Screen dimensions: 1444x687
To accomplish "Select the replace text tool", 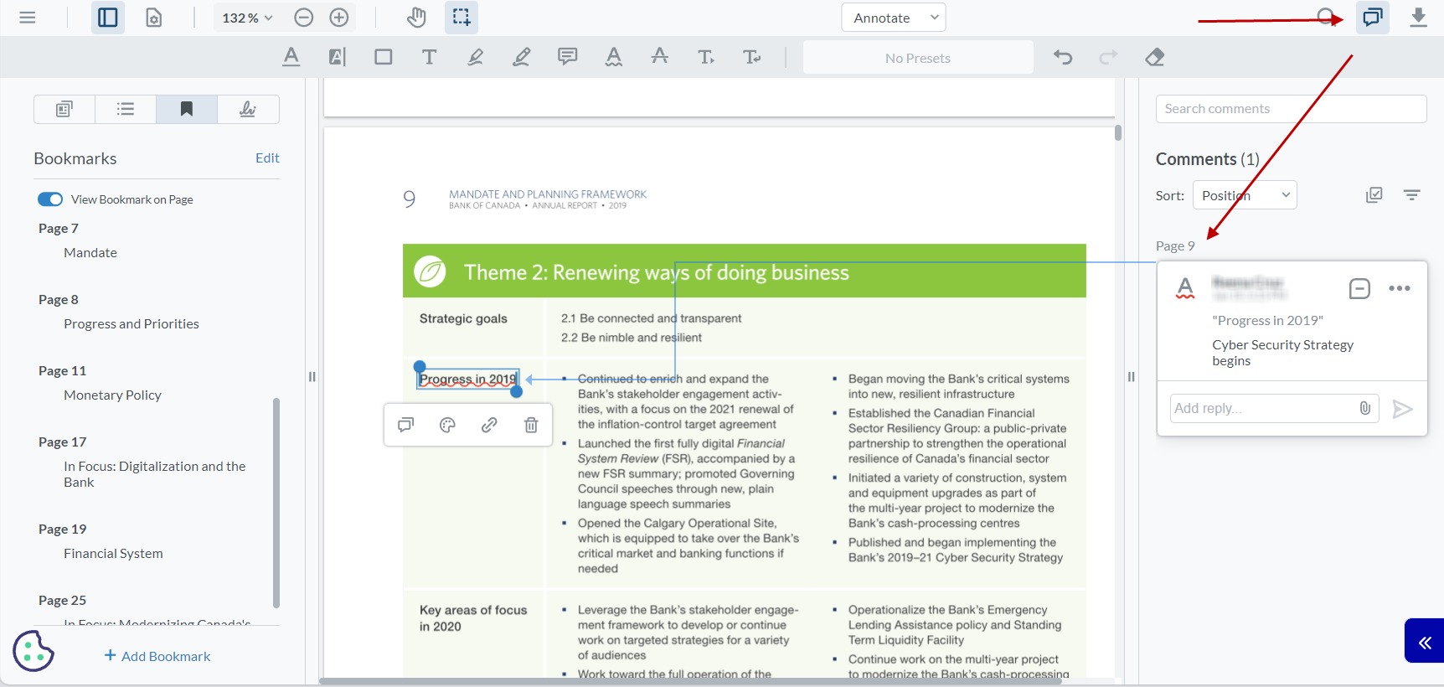I will click(752, 57).
